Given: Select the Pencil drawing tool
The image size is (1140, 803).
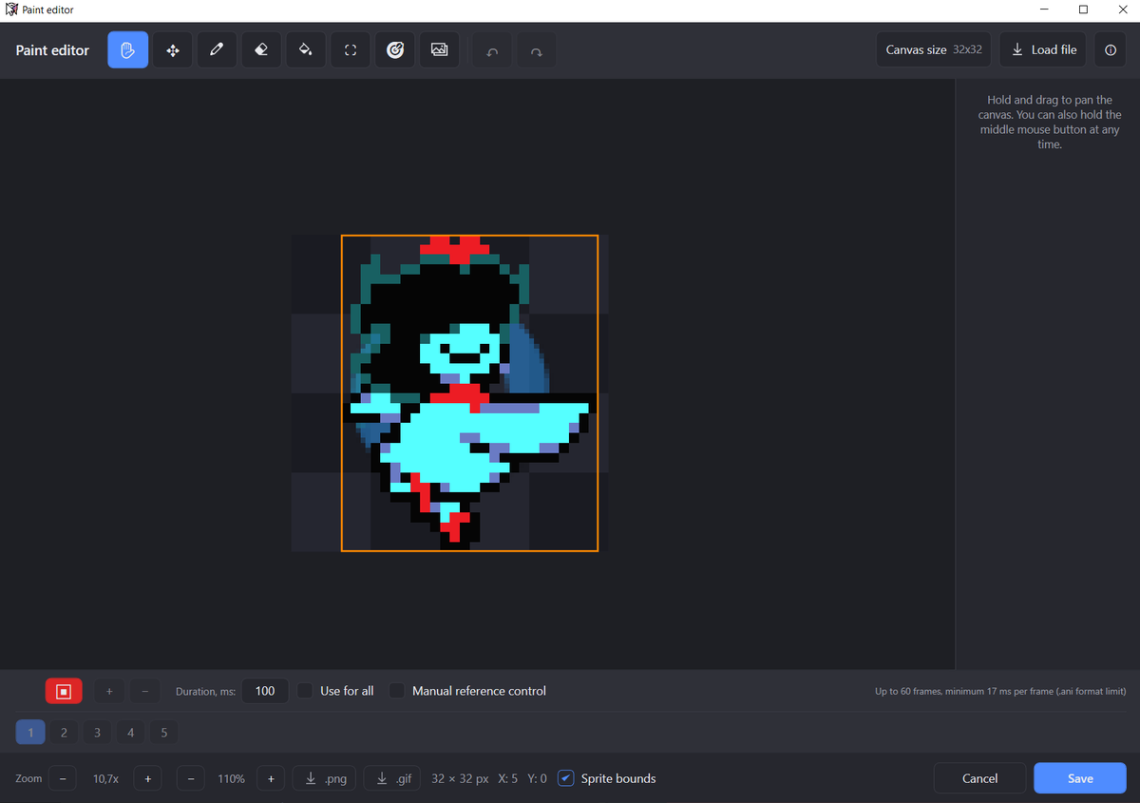Looking at the screenshot, I should coord(217,49).
